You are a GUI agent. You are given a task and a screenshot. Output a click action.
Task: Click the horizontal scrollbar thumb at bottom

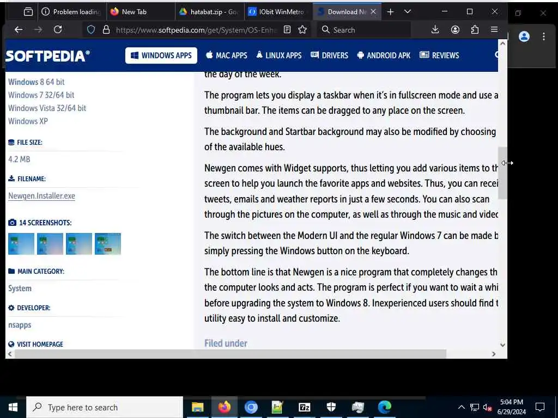click(231, 354)
